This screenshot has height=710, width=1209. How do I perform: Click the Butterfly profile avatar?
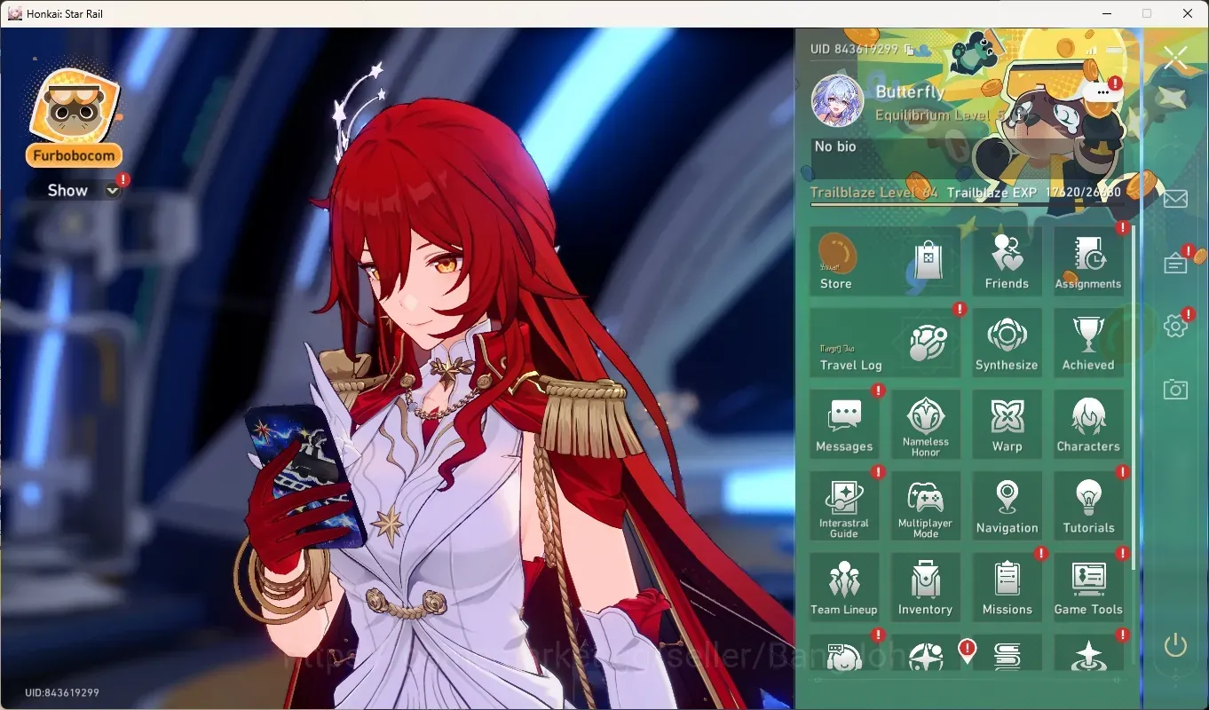pyautogui.click(x=838, y=101)
